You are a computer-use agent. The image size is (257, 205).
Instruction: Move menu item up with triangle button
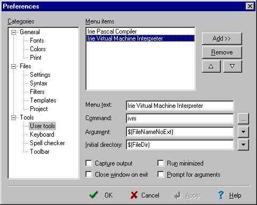pyautogui.click(x=211, y=66)
